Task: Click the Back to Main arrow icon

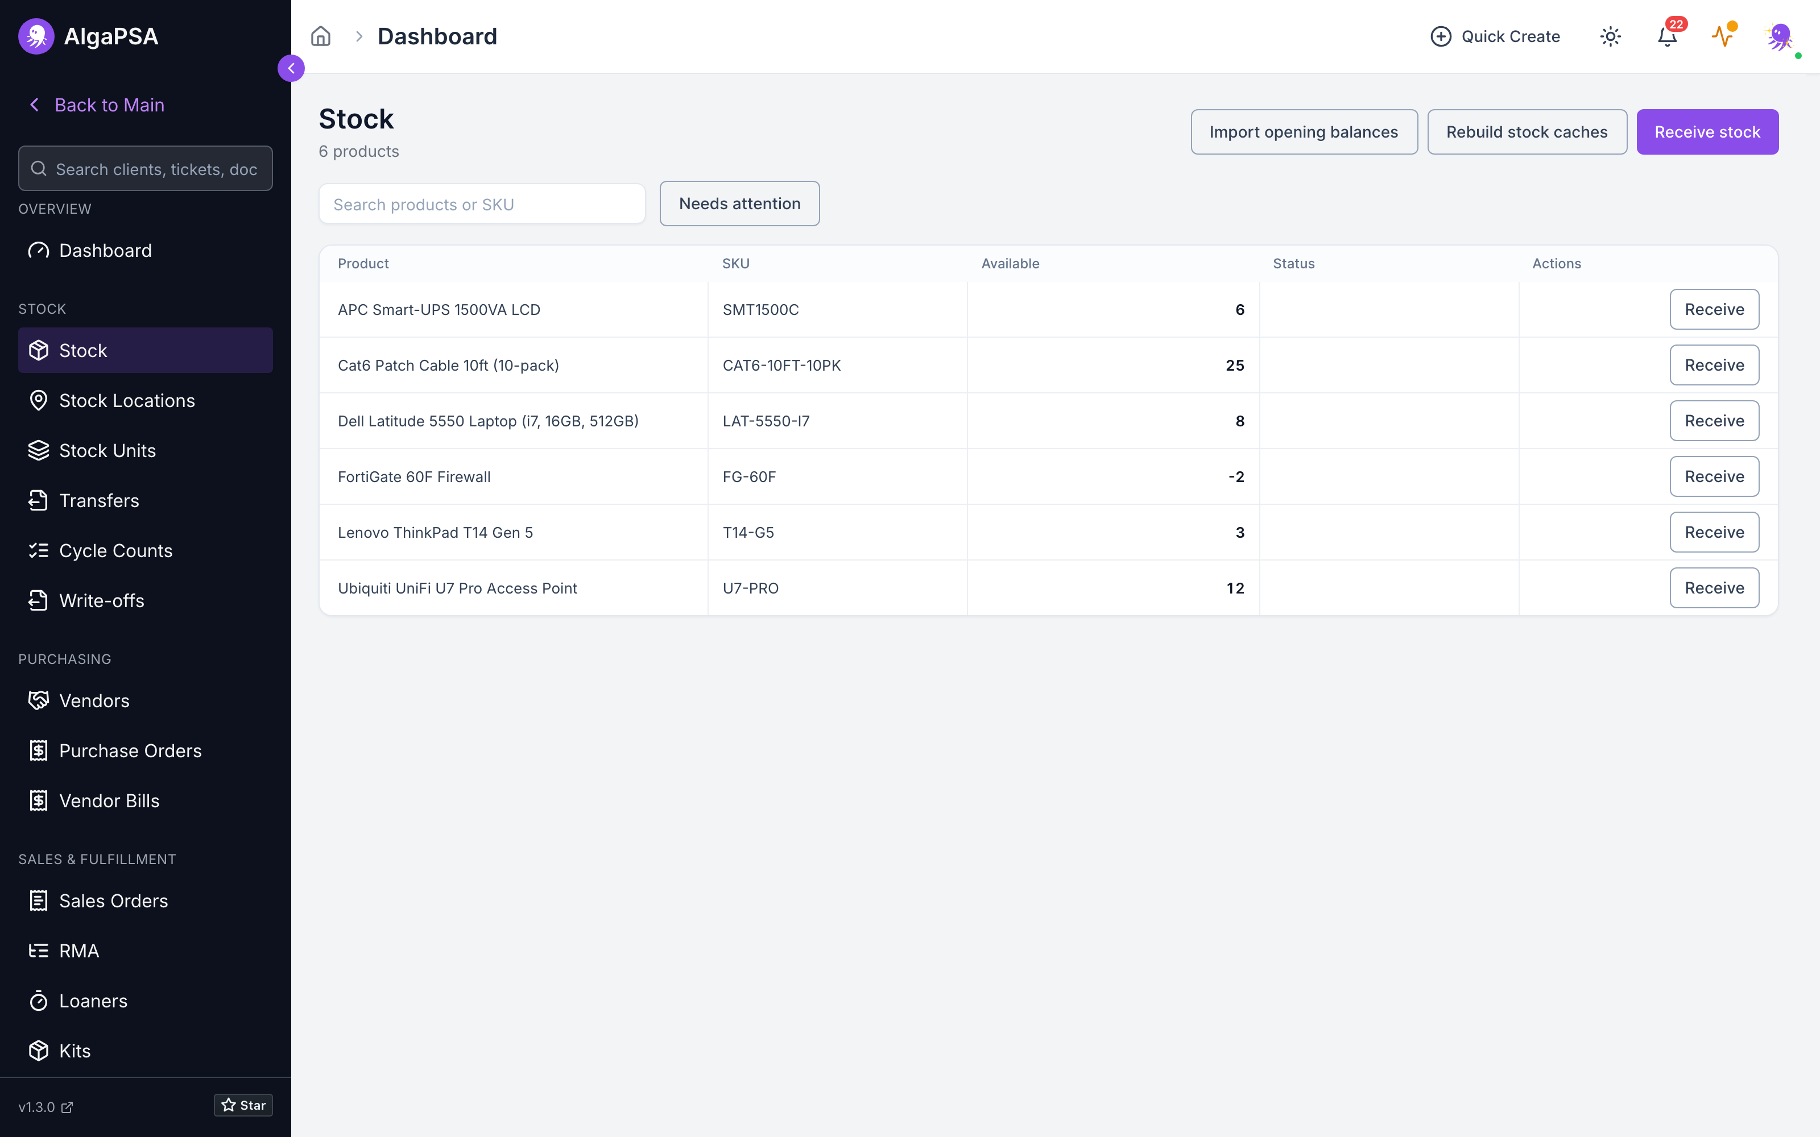Action: (34, 105)
